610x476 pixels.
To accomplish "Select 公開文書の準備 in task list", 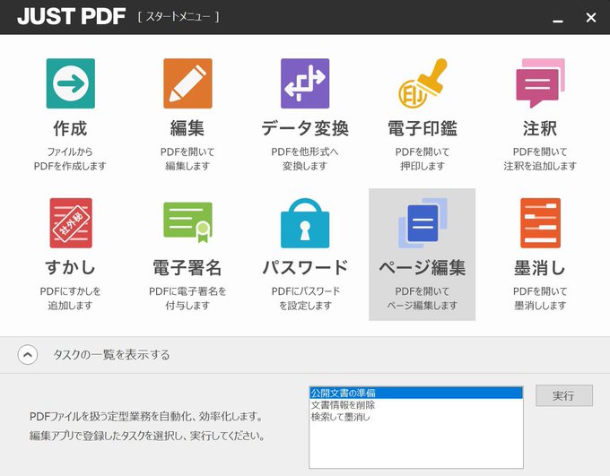I will [416, 393].
